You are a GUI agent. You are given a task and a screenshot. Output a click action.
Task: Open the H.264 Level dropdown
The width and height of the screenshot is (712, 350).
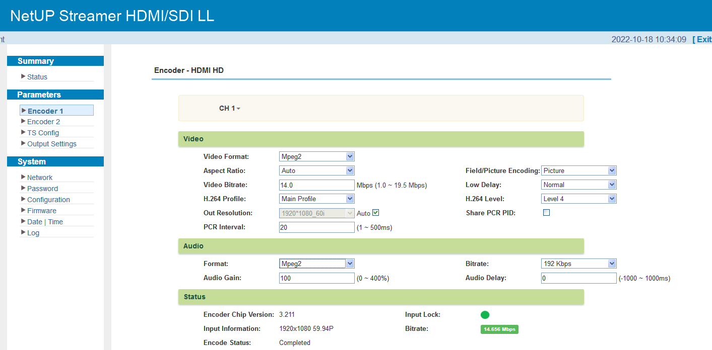tap(579, 199)
